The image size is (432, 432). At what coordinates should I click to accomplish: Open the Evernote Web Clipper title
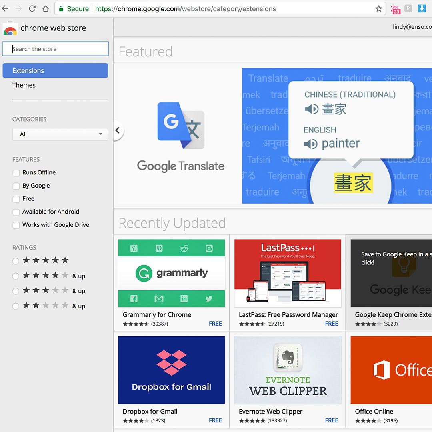coord(270,411)
